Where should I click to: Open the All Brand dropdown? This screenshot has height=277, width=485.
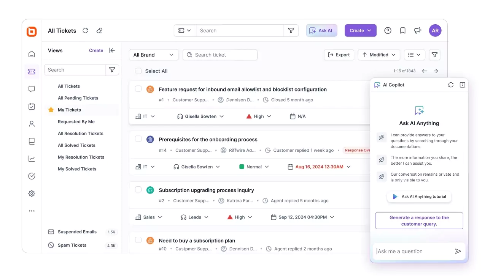pyautogui.click(x=154, y=55)
